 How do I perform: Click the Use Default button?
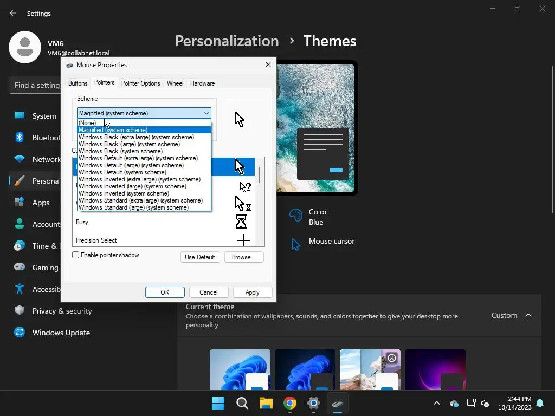pos(200,257)
